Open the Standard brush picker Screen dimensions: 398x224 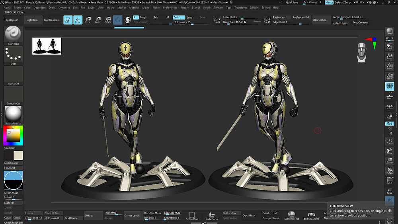[x=13, y=35]
